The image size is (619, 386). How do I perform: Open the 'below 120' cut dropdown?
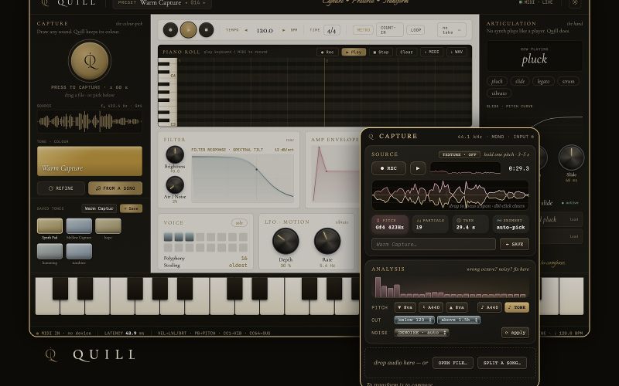(x=415, y=320)
